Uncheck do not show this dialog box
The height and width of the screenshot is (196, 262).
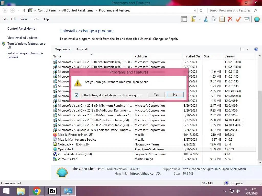[x=76, y=95]
